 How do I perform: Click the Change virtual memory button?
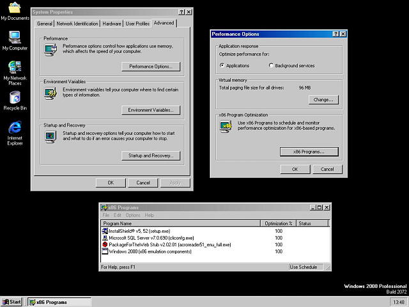pyautogui.click(x=323, y=100)
